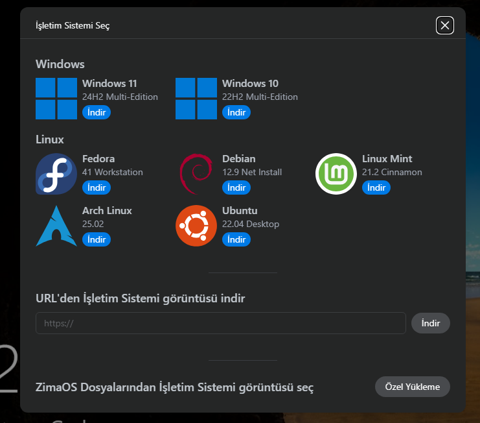This screenshot has width=480, height=423.
Task: Click the Debian swirl logo
Action: coord(196,174)
